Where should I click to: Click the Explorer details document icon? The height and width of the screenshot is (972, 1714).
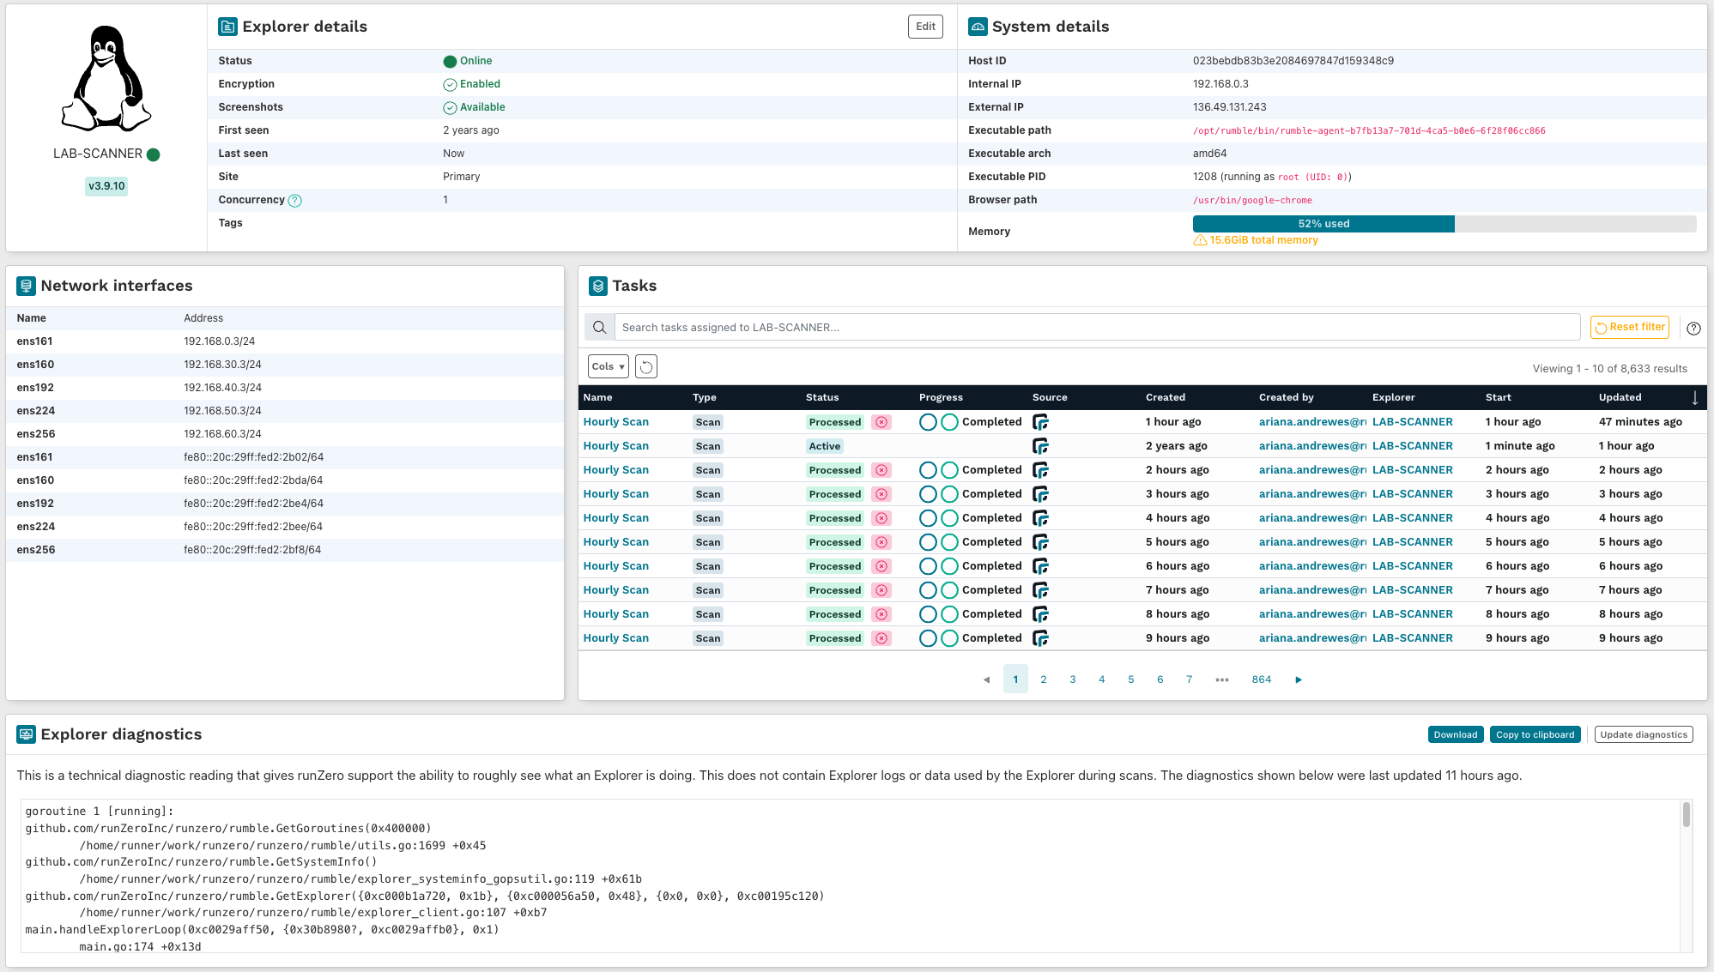(x=227, y=27)
